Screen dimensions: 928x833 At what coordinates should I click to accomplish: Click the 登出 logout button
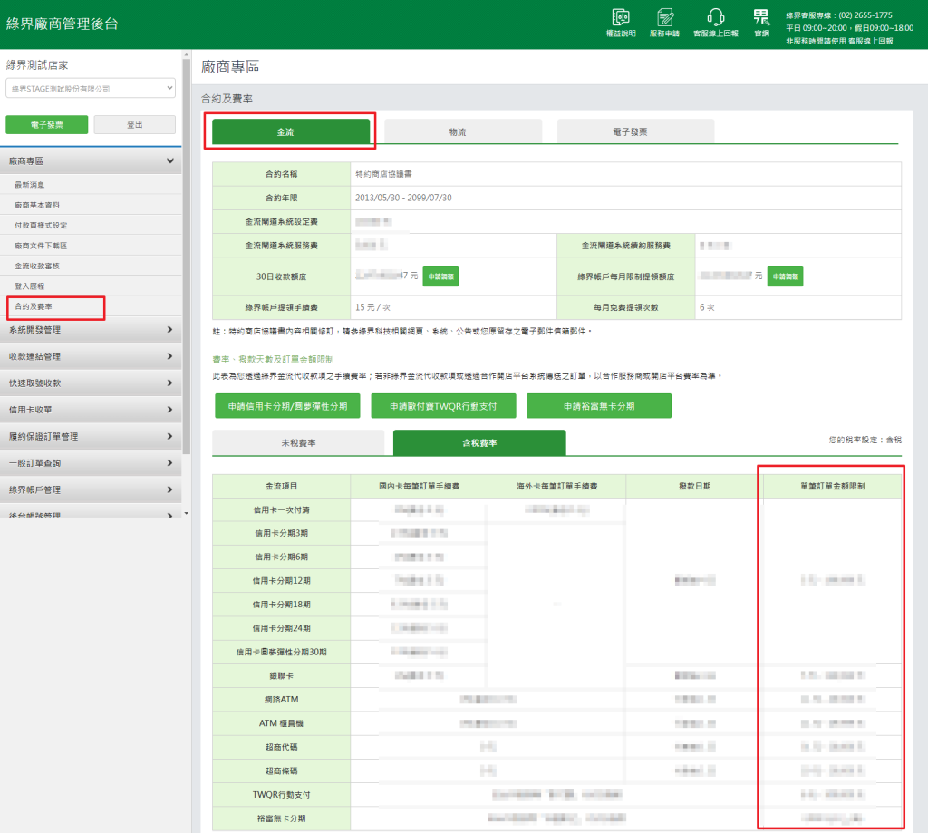tap(135, 125)
